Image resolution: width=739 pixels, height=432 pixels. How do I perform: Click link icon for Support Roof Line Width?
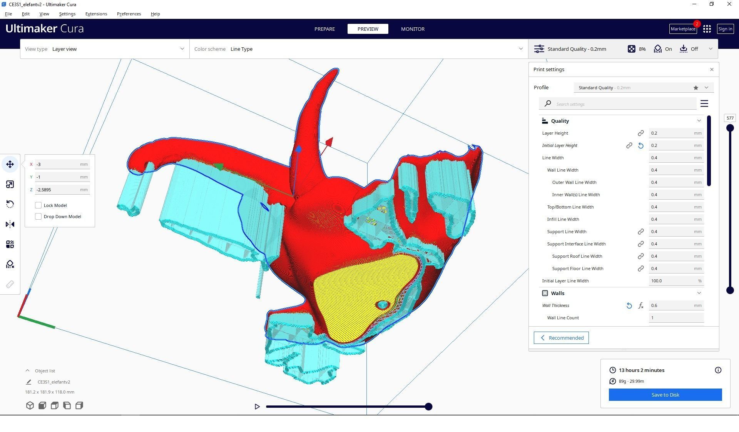(x=640, y=256)
